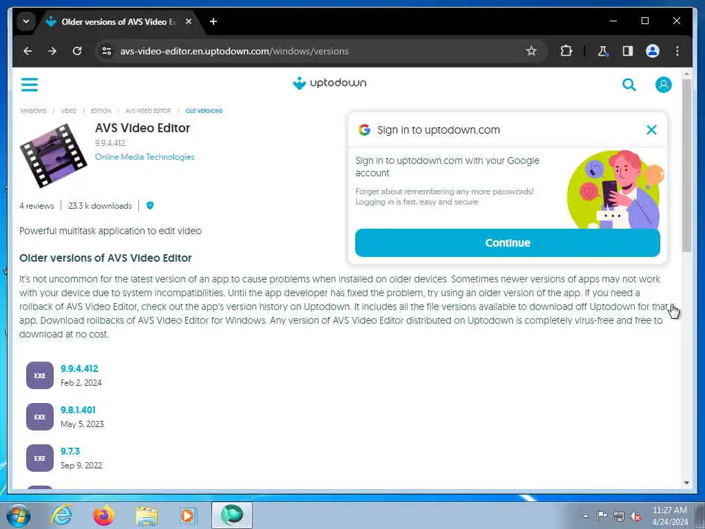Click the EXE icon for 9.7.3
705x529 pixels.
[40, 458]
